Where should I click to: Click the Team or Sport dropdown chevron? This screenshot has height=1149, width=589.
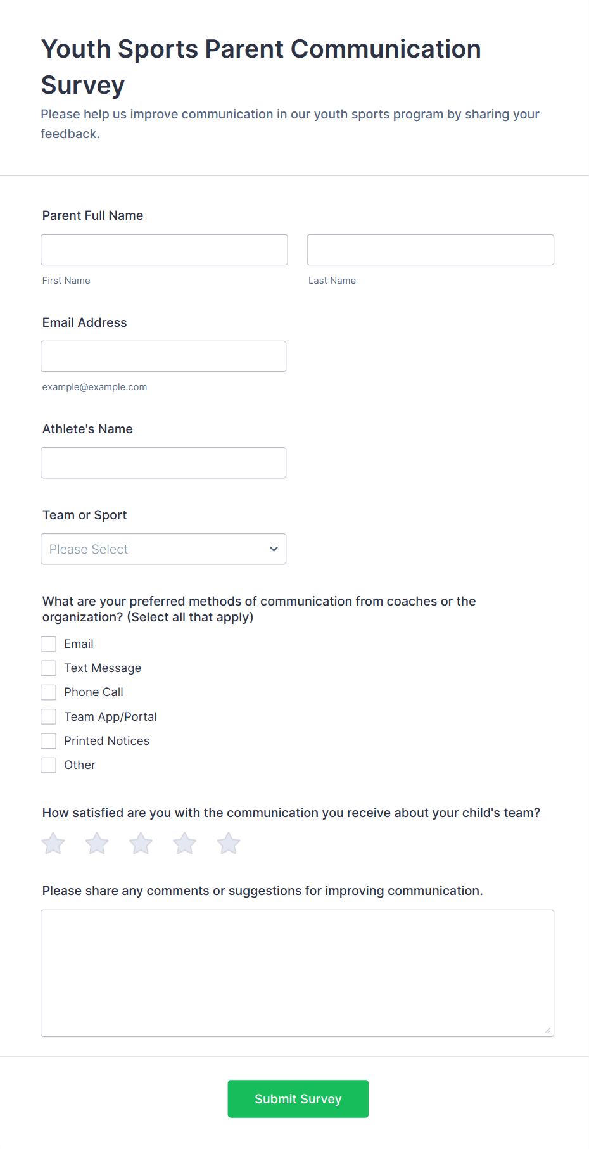274,549
